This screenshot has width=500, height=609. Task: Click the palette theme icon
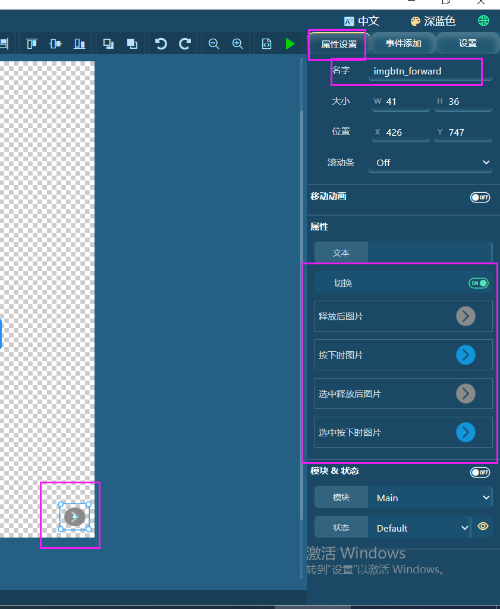pos(416,21)
